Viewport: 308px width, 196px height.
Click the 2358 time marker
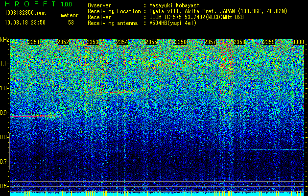239,42
